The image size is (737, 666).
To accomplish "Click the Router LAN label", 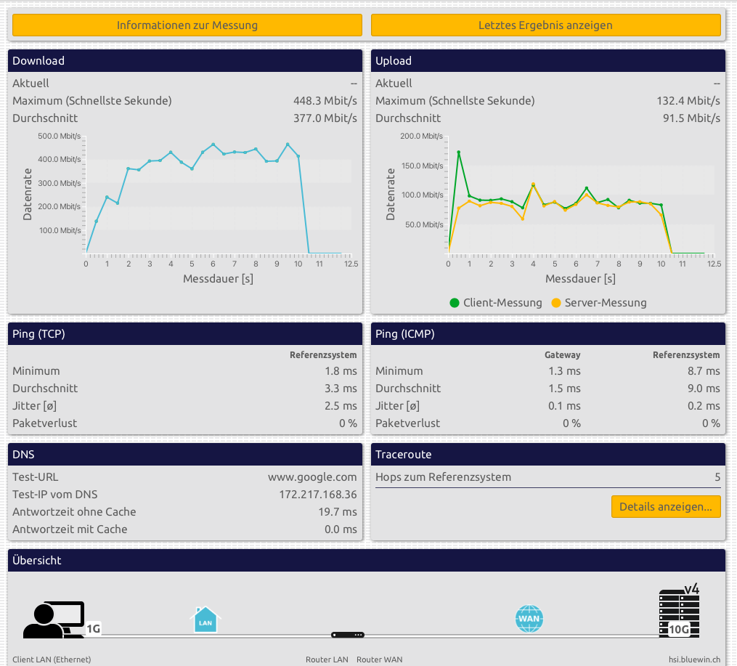I will pyautogui.click(x=327, y=659).
